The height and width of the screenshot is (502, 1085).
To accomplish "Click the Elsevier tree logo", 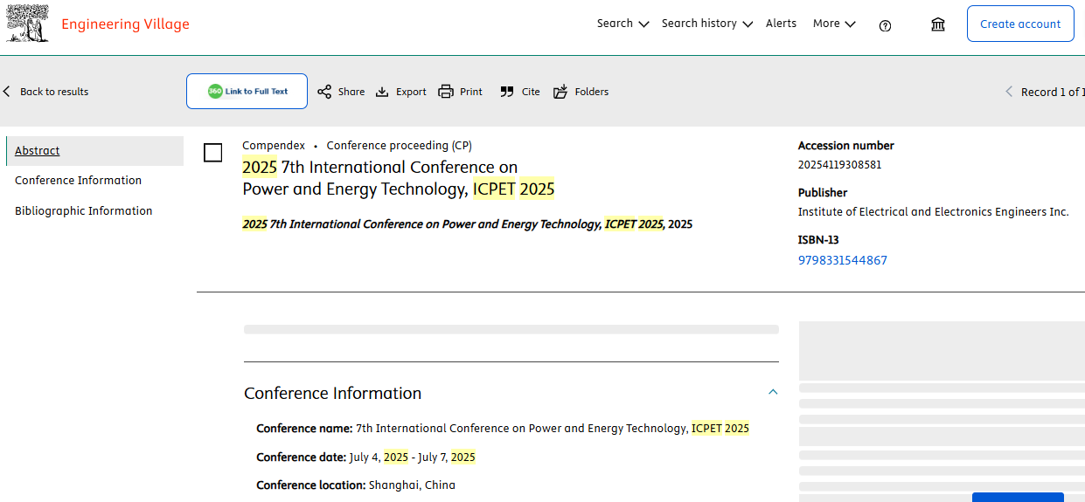I will pyautogui.click(x=28, y=24).
